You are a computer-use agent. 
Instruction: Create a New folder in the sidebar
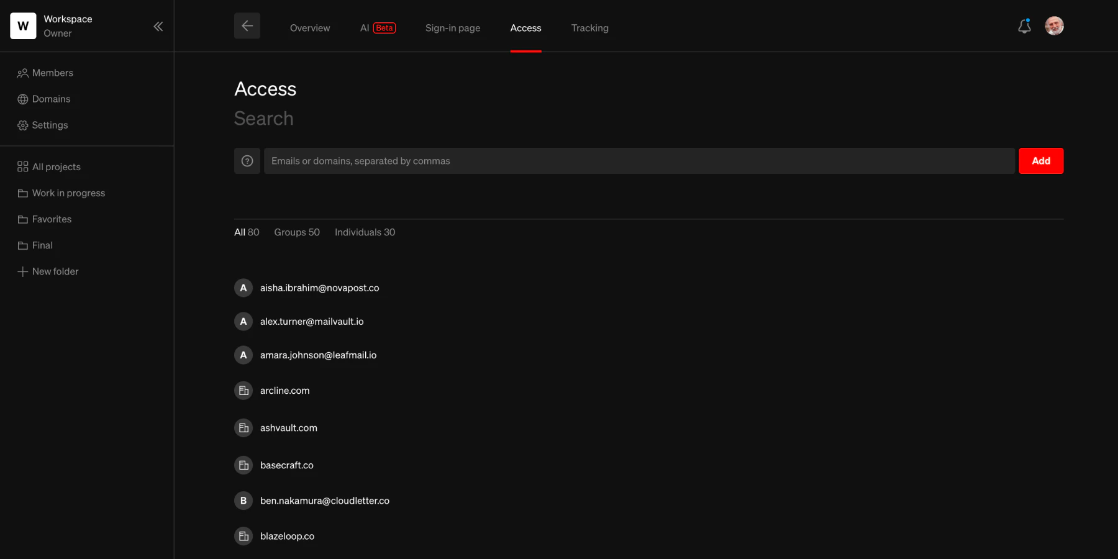pos(55,271)
